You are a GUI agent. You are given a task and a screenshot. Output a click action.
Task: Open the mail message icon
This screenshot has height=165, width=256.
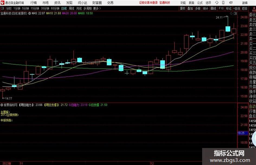point(231,3)
